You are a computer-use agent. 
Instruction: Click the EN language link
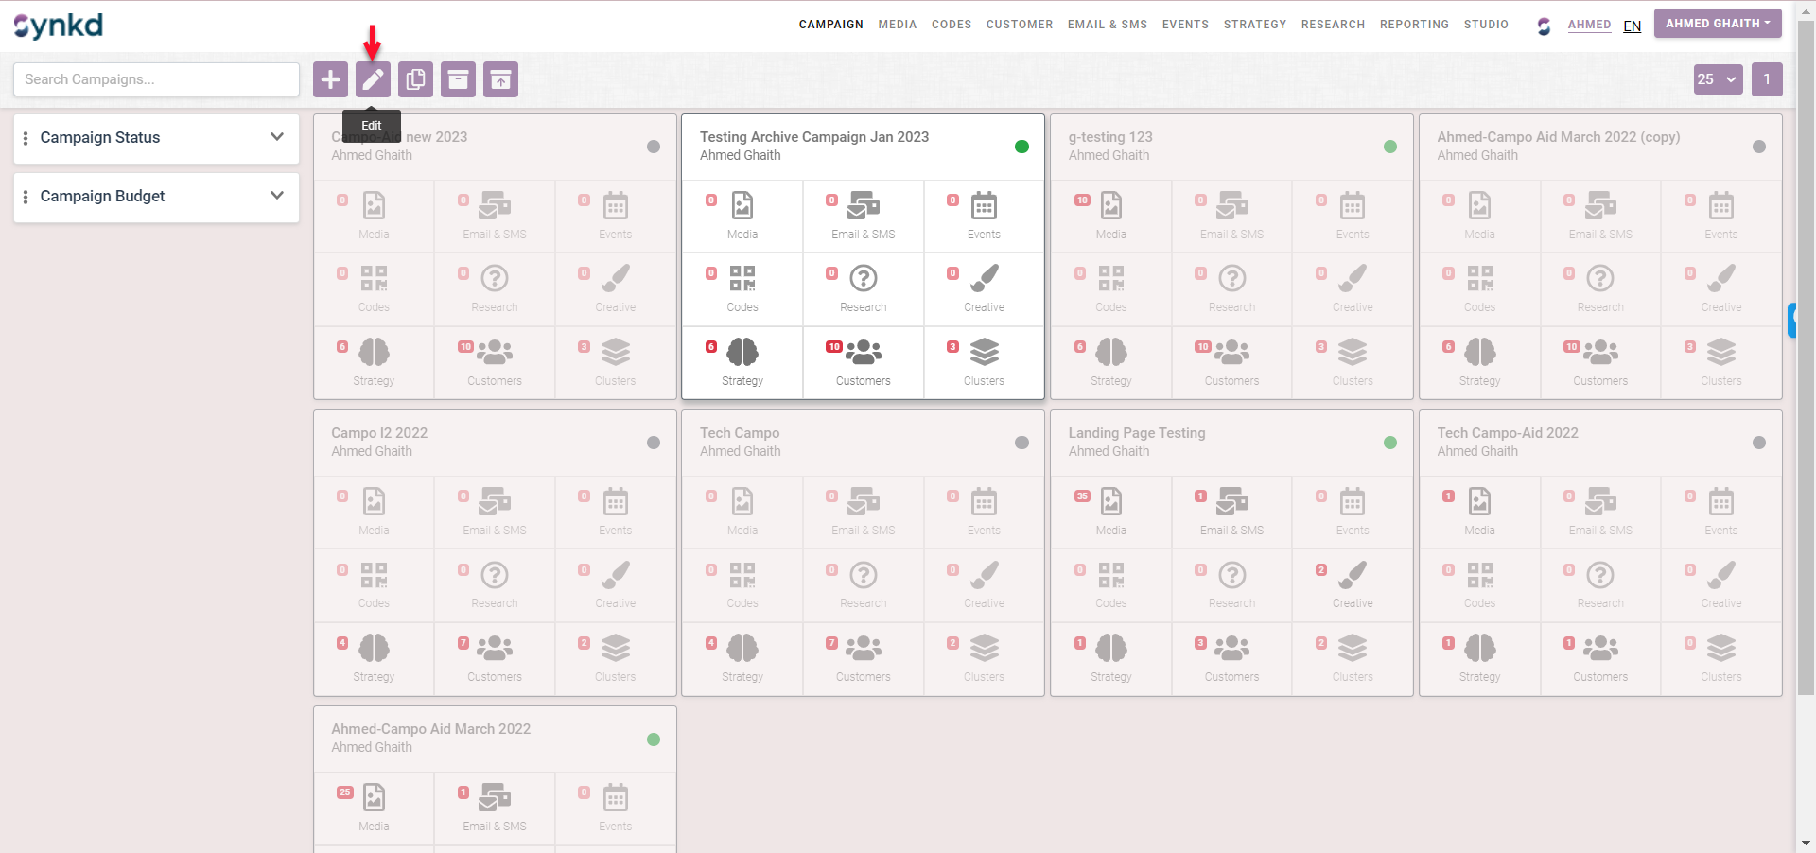pos(1632,26)
